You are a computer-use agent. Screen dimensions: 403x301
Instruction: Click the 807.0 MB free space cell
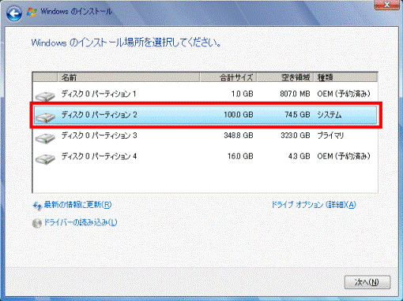[295, 94]
